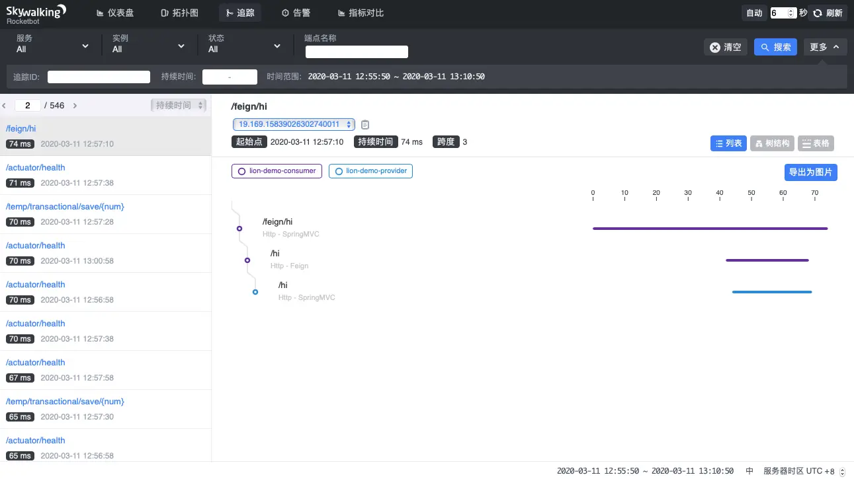Collapse the 更多 more options
This screenshot has width=854, height=479.
(825, 47)
